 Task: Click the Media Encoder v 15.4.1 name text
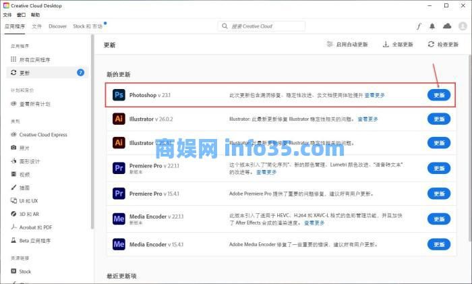tap(156, 244)
